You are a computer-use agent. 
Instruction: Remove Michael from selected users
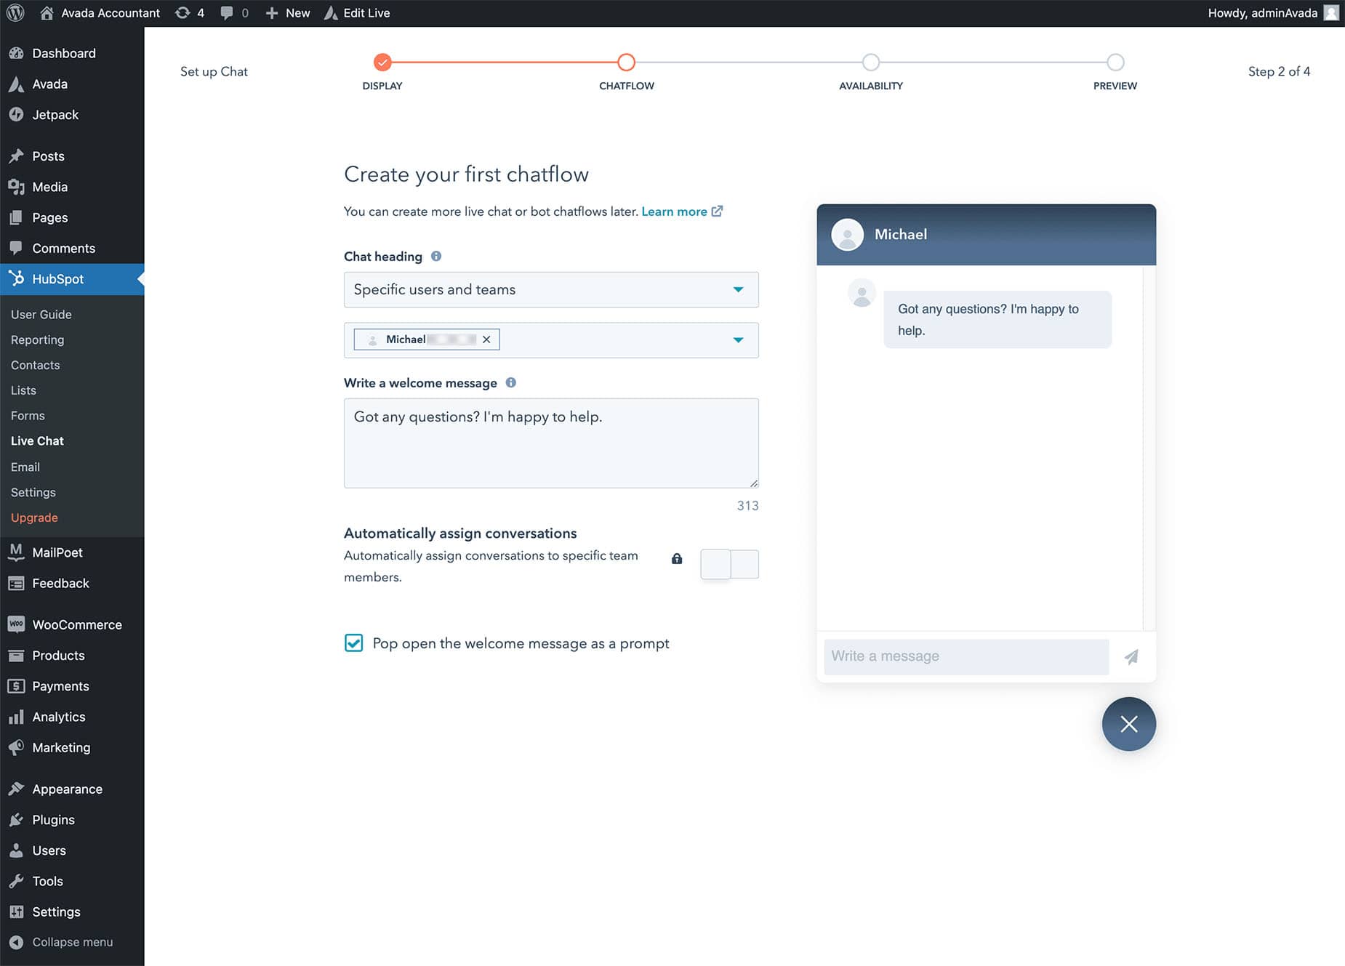tap(486, 339)
